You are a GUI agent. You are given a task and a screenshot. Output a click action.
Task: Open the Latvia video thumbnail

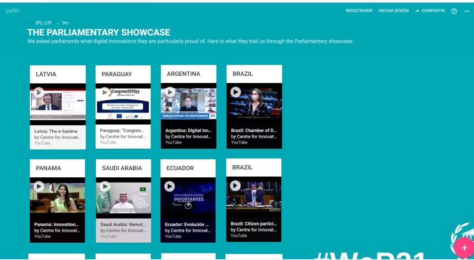click(x=58, y=104)
